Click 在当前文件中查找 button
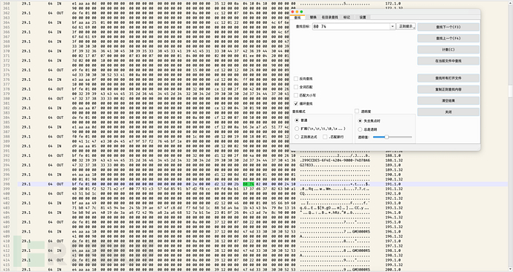The width and height of the screenshot is (513, 272). (448, 61)
